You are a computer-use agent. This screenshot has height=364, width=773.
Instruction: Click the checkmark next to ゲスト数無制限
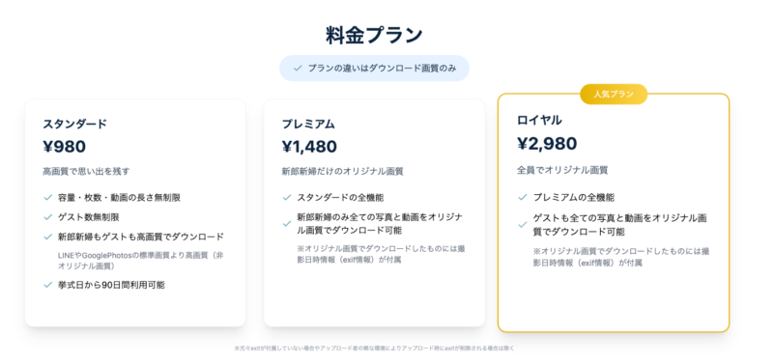click(47, 217)
